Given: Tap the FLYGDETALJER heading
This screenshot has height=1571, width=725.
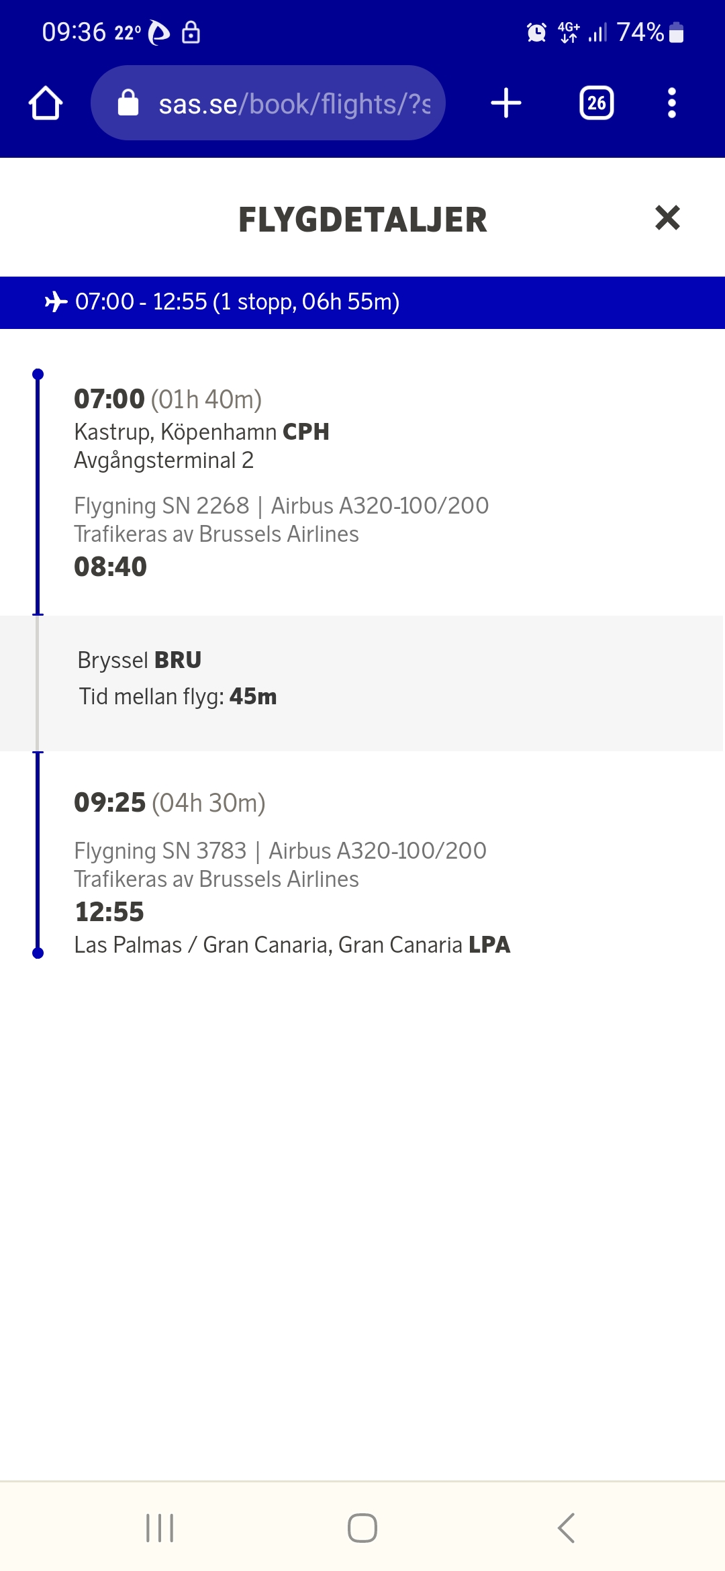Looking at the screenshot, I should click(362, 220).
